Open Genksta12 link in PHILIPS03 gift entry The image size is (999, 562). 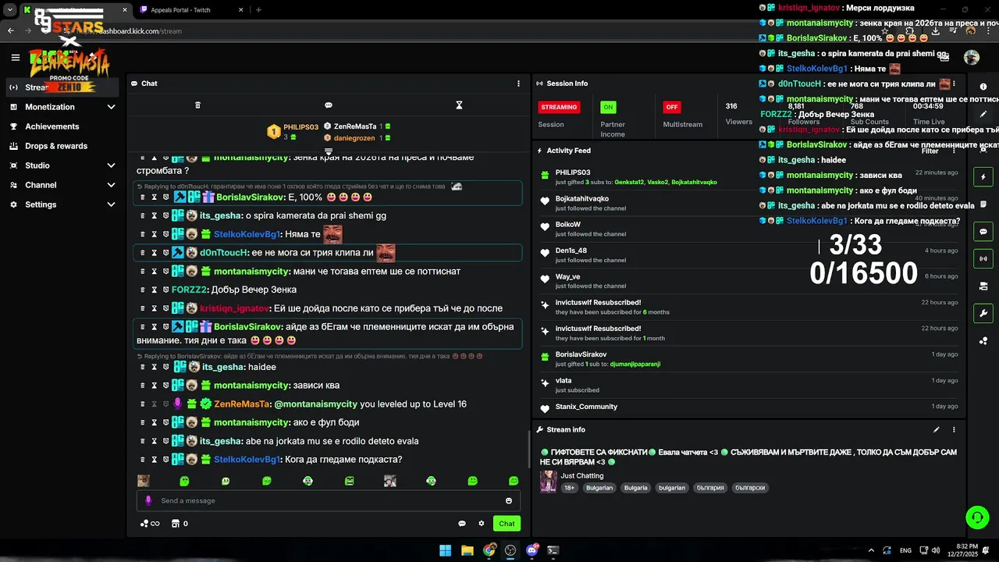[629, 182]
